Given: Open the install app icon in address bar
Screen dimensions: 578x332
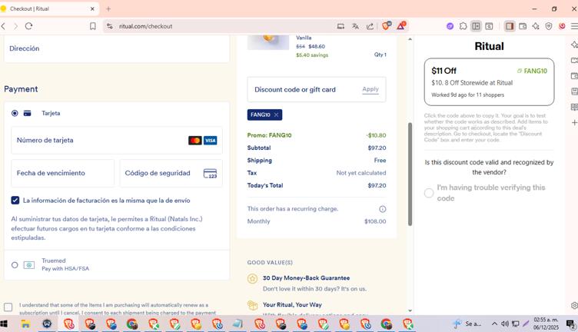Looking at the screenshot, I should tap(340, 26).
